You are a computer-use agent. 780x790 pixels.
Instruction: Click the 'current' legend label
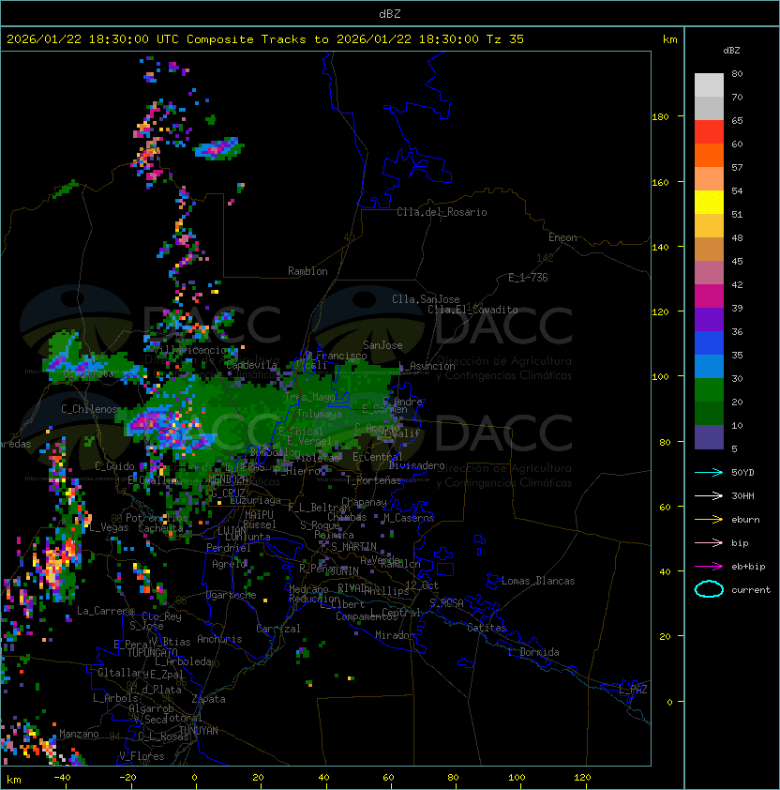point(751,590)
